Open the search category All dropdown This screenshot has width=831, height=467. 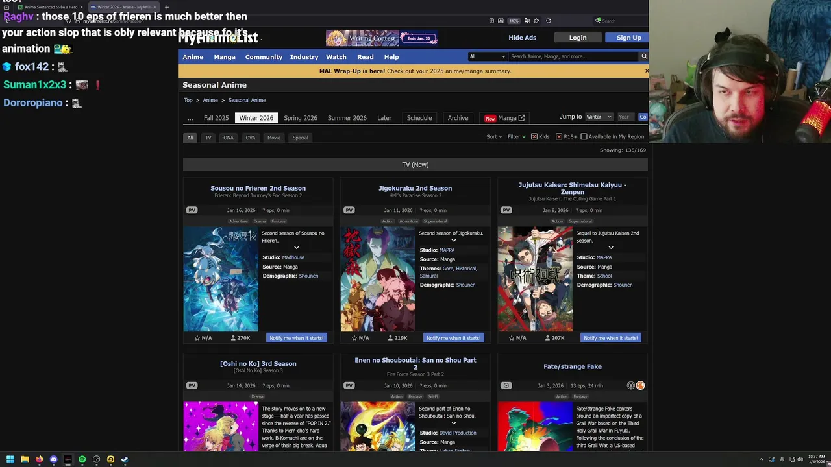[487, 56]
